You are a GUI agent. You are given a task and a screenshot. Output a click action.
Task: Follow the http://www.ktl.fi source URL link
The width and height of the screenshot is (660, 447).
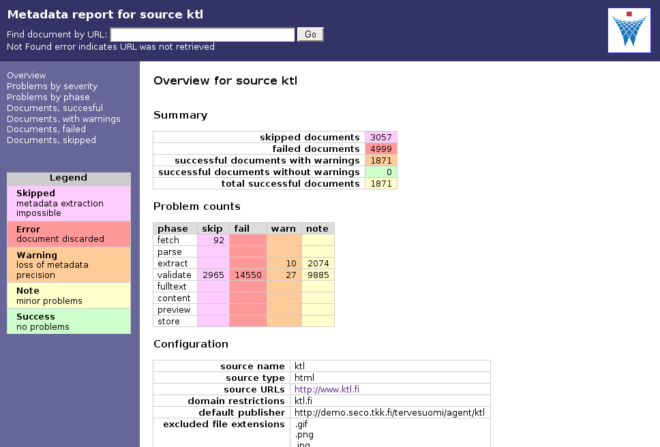tap(327, 389)
